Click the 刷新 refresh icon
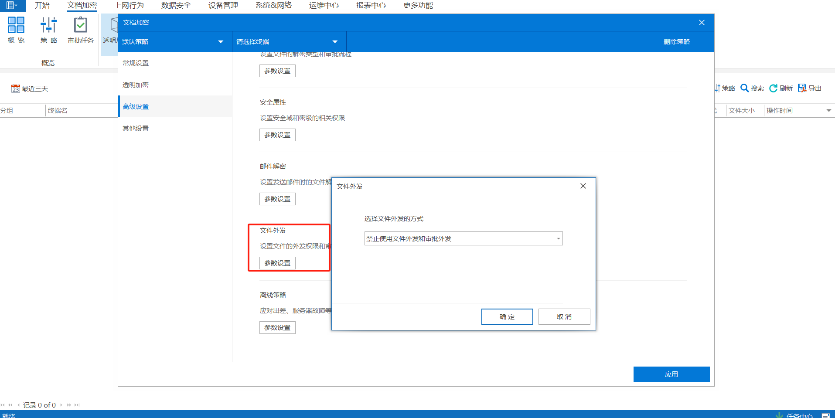 tap(781, 88)
